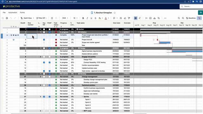Image resolution: width=203 pixels, height=114 pixels.
Task: Insert a hyperlink via link icon
Action: coord(146,18)
